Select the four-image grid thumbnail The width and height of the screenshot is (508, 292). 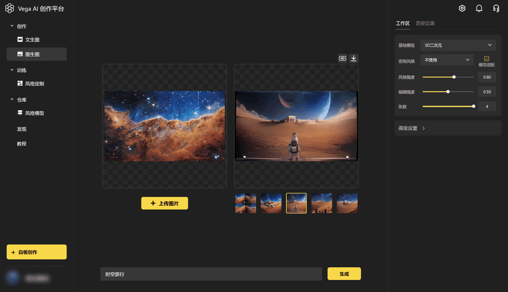(245, 203)
